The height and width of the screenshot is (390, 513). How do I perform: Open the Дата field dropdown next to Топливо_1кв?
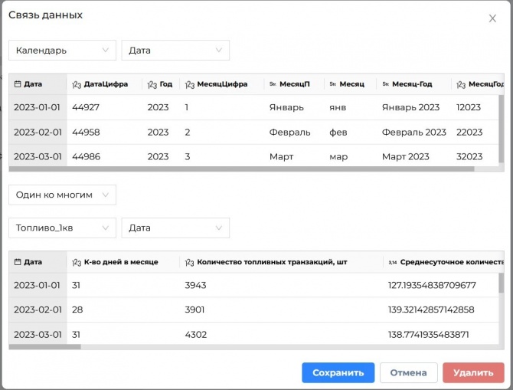tap(175, 228)
